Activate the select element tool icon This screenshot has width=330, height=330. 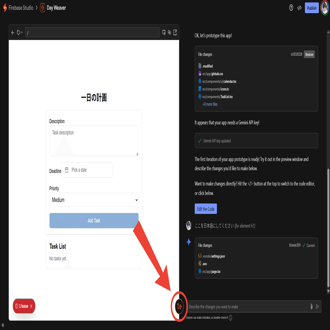click(x=164, y=32)
